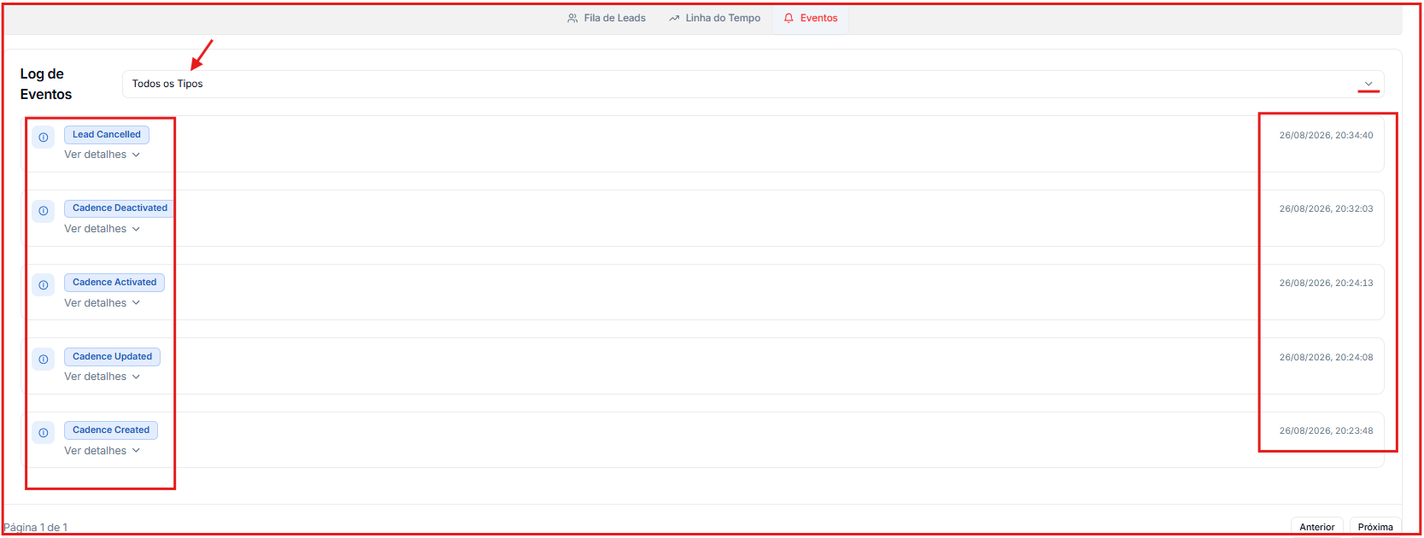This screenshot has width=1424, height=538.
Task: Expand Ver detalhes under Cadence Updated
Action: coord(103,377)
